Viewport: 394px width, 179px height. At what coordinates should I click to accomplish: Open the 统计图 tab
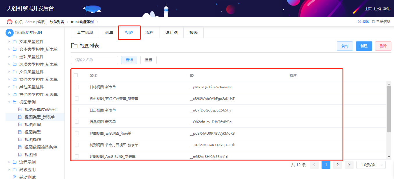[171, 32]
